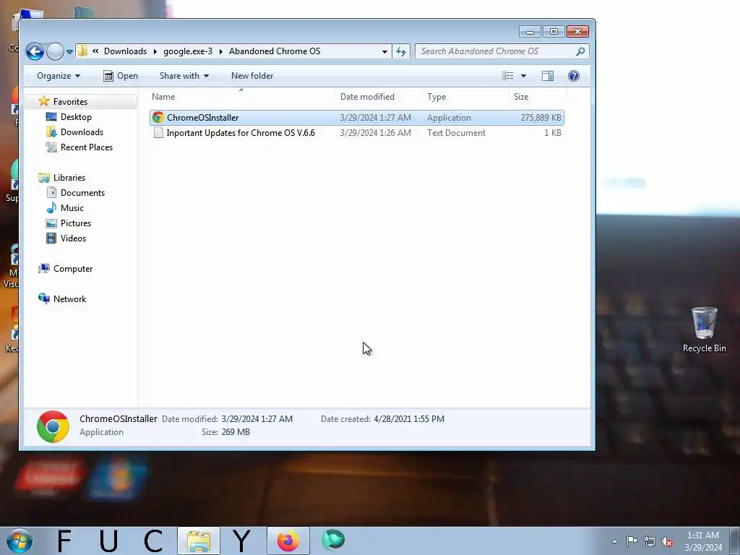
Task: Change your view using the view icon
Action: coord(508,75)
